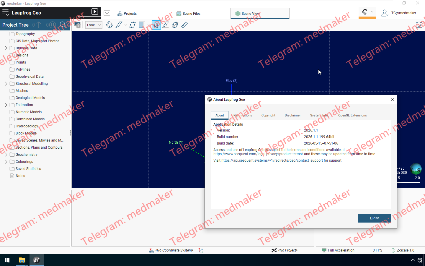The height and width of the screenshot is (266, 425).
Task: Click the Project Tree search magnifier
Action: pyautogui.click(x=63, y=25)
